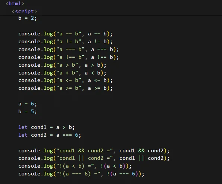The height and width of the screenshot is (184, 222).
Task: Click the 'let cond2 = a === 6;' line
Action: click(50, 135)
